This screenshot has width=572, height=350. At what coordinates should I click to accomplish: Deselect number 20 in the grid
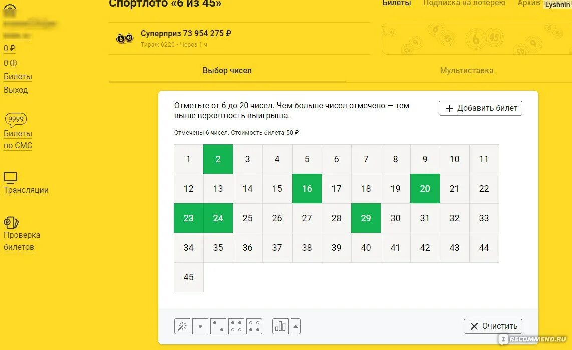[425, 188]
